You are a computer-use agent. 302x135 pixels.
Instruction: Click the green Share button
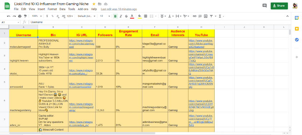pos(279,6)
